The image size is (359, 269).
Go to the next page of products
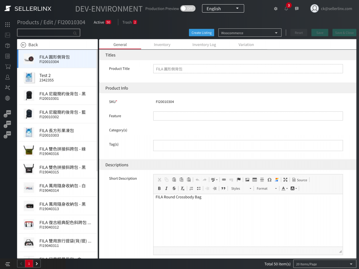pyautogui.click(x=36, y=264)
